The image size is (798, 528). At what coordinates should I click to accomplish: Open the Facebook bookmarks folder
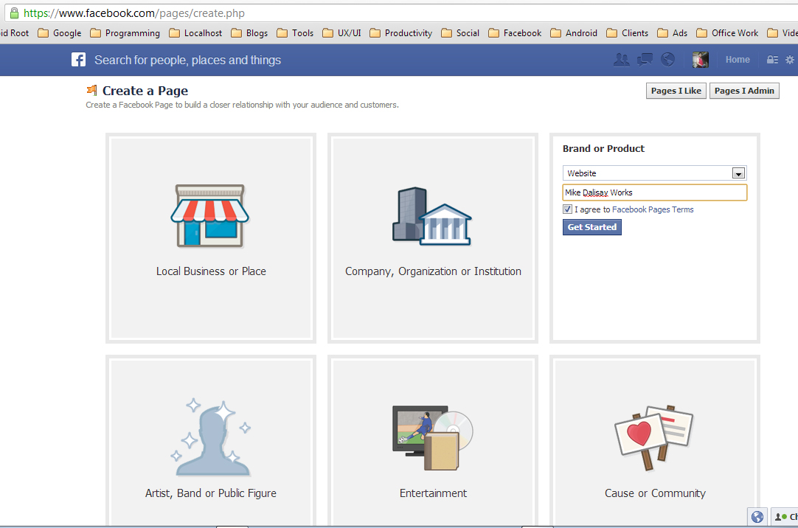515,33
